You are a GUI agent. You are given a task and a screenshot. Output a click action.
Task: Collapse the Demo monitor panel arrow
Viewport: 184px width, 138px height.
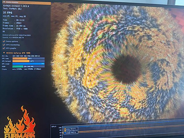(4, 2)
